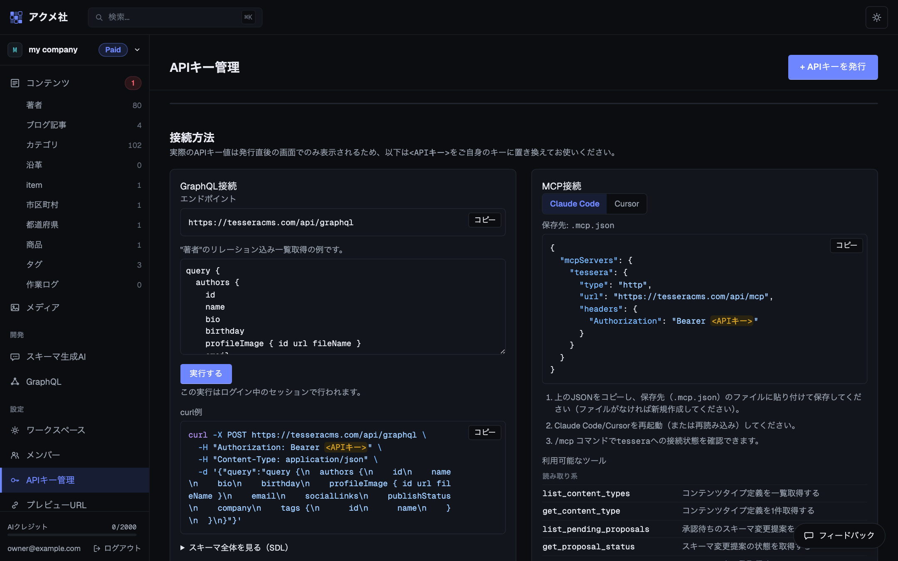Toggle the light/dark theme sun icon
This screenshot has height=561, width=898.
tap(876, 17)
